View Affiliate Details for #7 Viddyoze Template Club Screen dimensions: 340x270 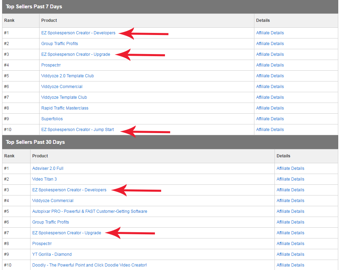point(270,97)
